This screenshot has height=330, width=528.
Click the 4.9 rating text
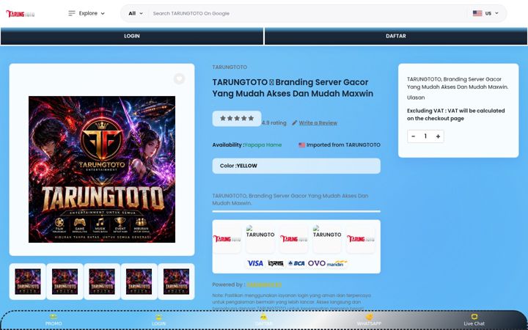pos(274,123)
